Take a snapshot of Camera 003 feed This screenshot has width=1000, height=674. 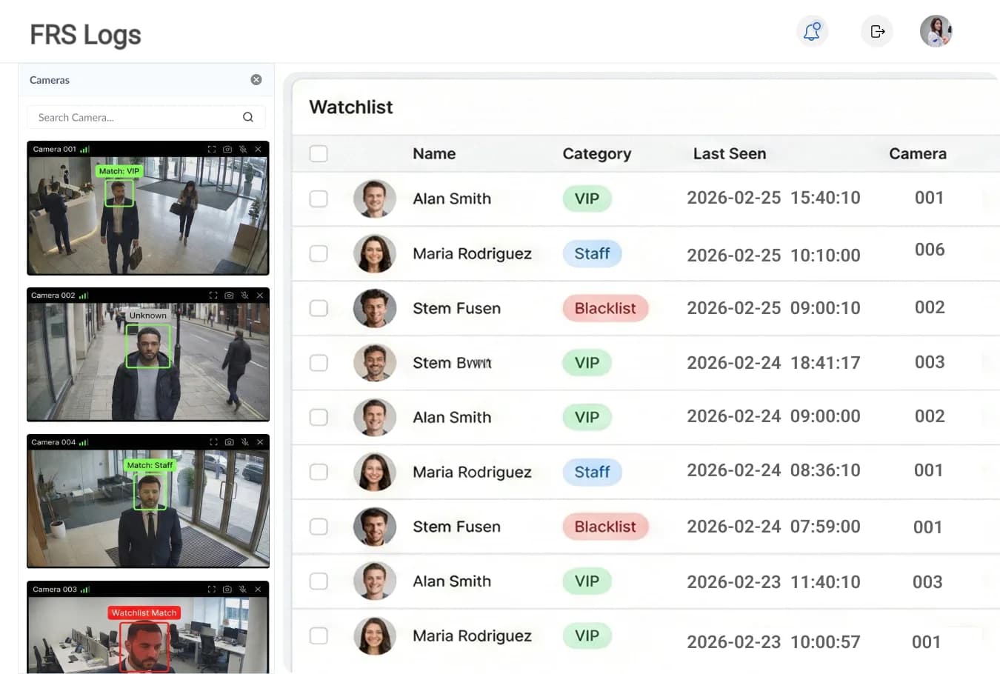pyautogui.click(x=227, y=589)
